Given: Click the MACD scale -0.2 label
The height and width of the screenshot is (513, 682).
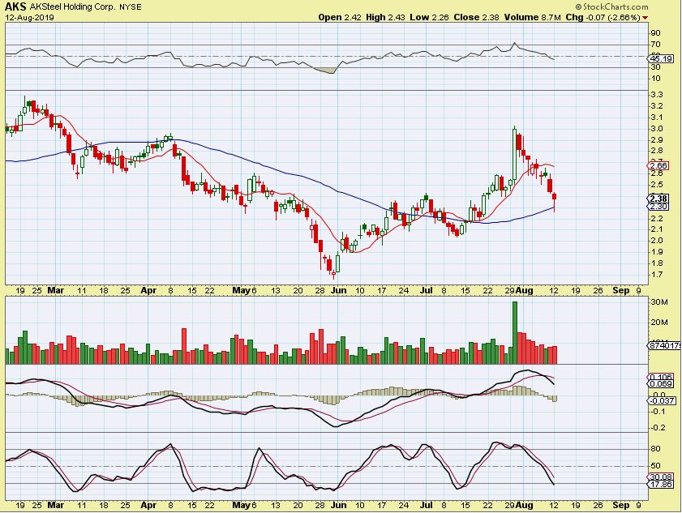Looking at the screenshot, I should point(658,428).
